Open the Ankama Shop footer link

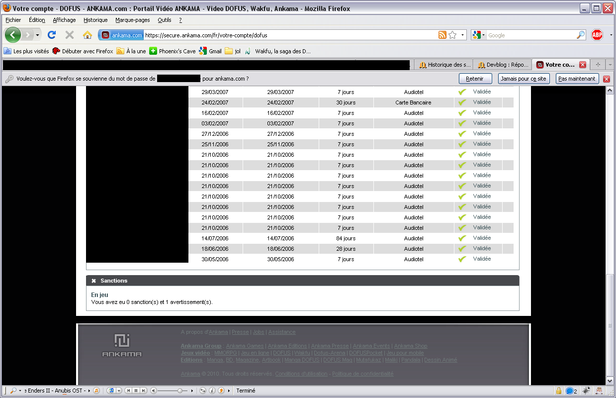point(411,346)
